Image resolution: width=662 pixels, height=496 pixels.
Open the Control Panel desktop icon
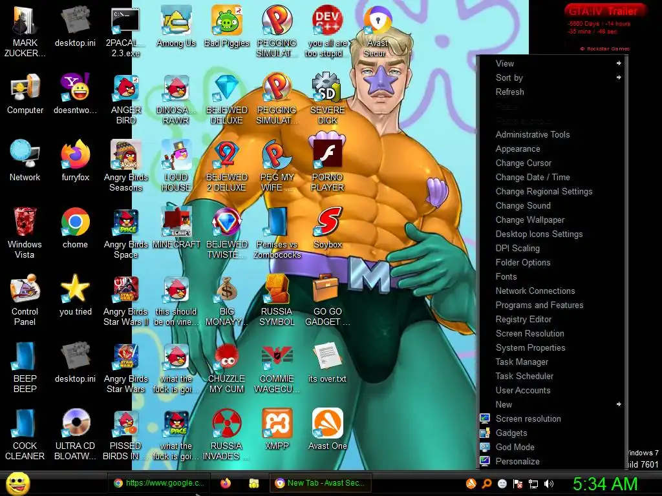[25, 300]
